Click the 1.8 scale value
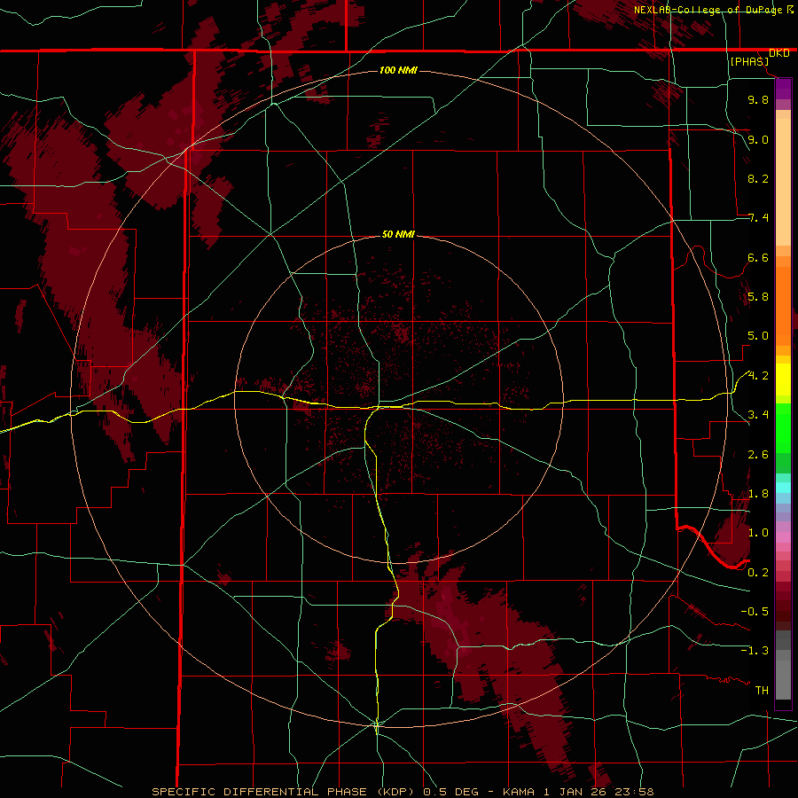The width and height of the screenshot is (798, 798). coord(758,494)
